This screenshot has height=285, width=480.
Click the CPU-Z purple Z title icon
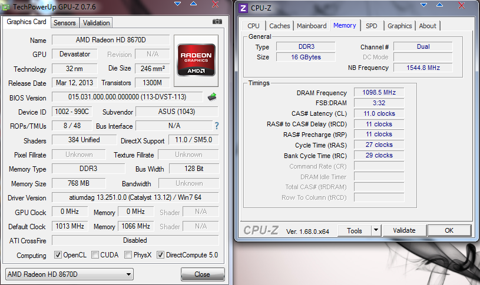coord(243,8)
